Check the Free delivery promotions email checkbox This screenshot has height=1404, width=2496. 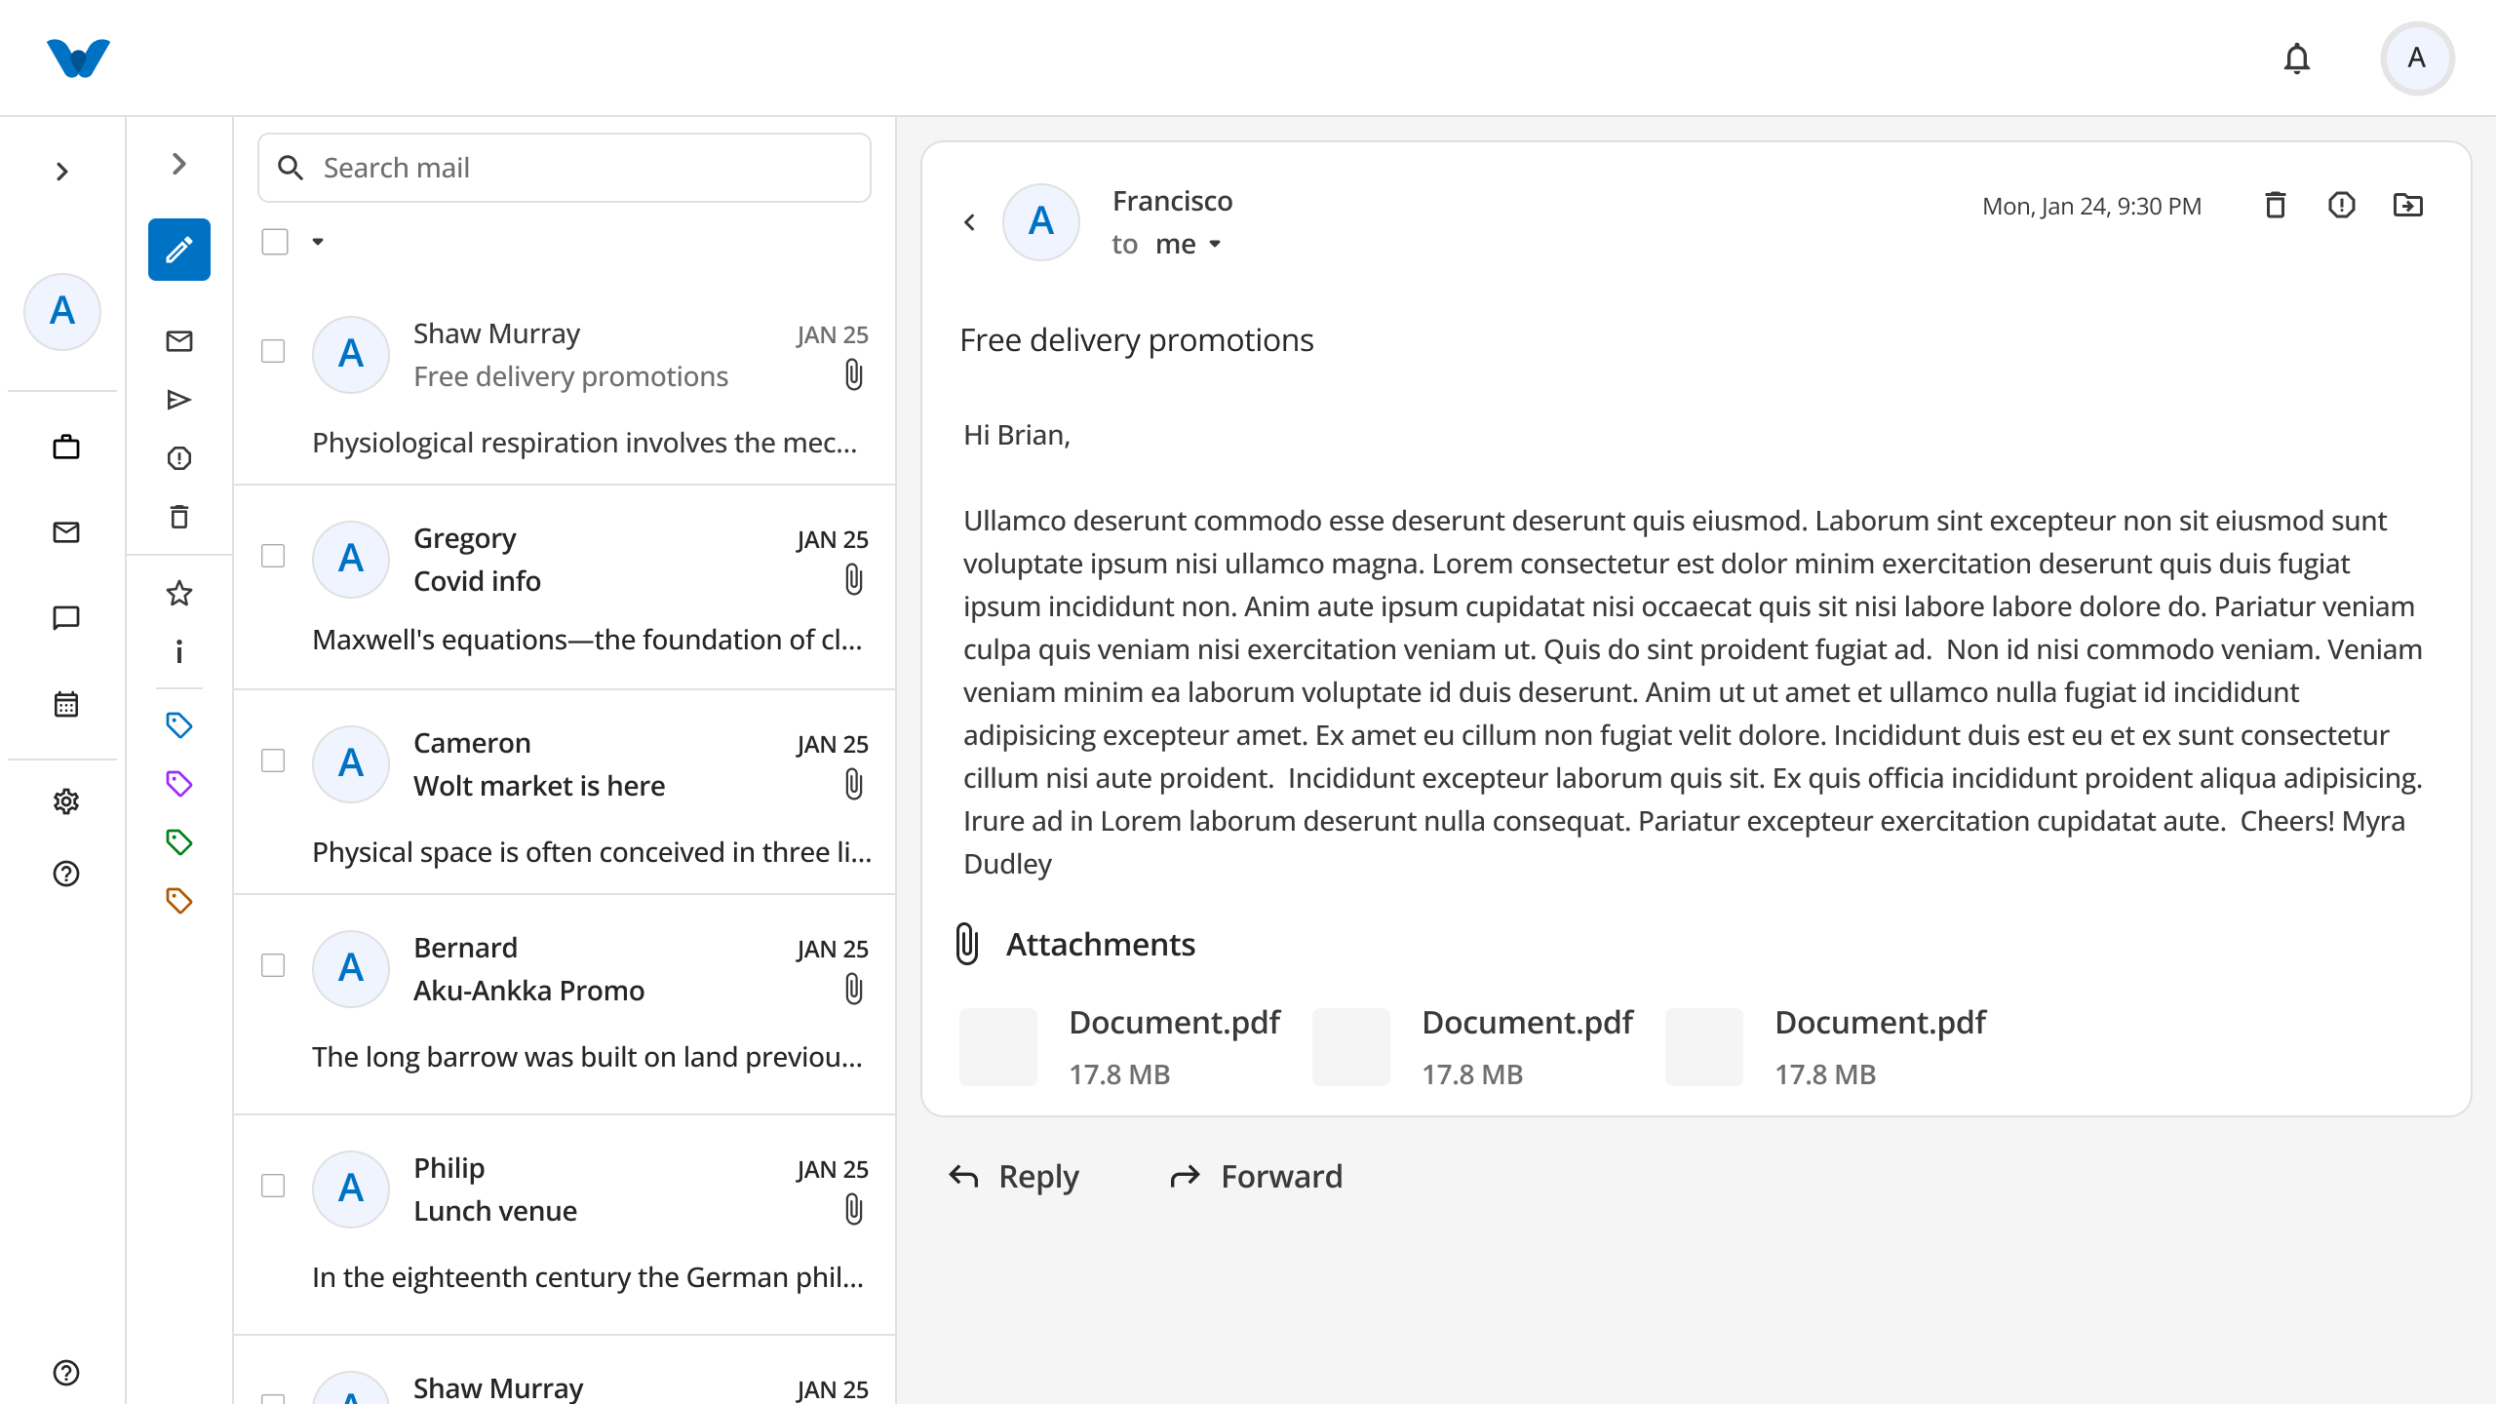(x=273, y=351)
